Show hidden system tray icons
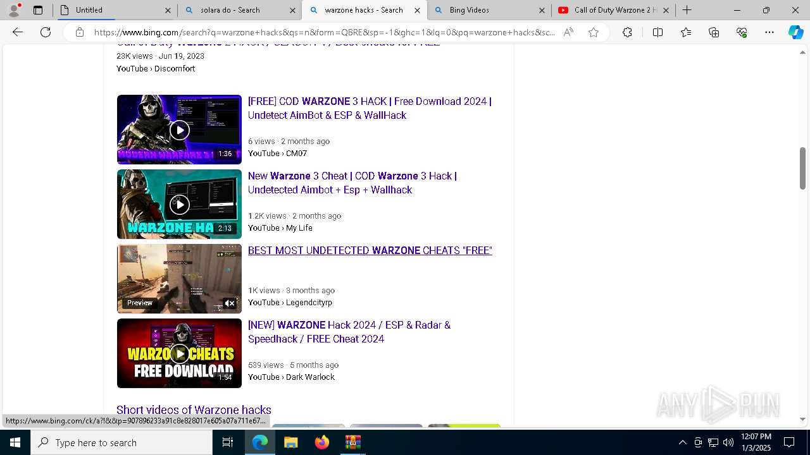Viewport: 810px width, 455px height. point(682,442)
